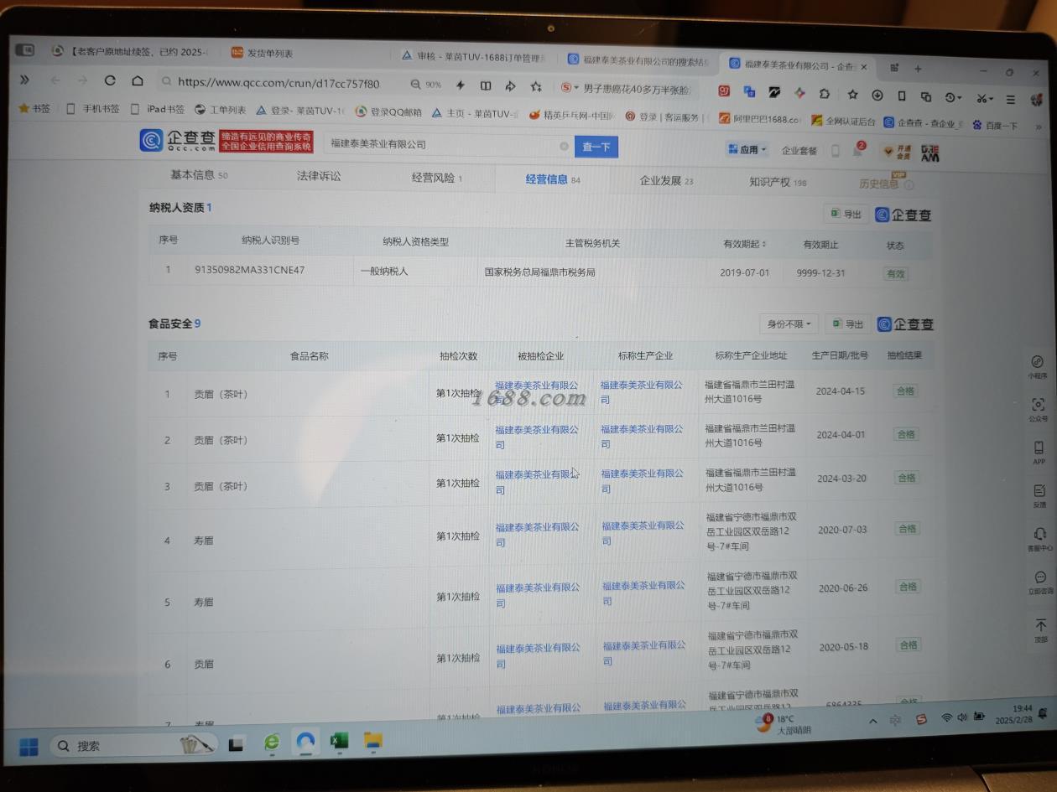Open a new browser tab with plus

click(918, 69)
